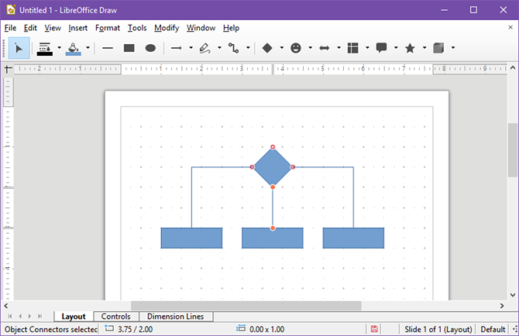519x336 pixels.
Task: Click horizontal scrollbar right arrow
Action: click(502, 306)
